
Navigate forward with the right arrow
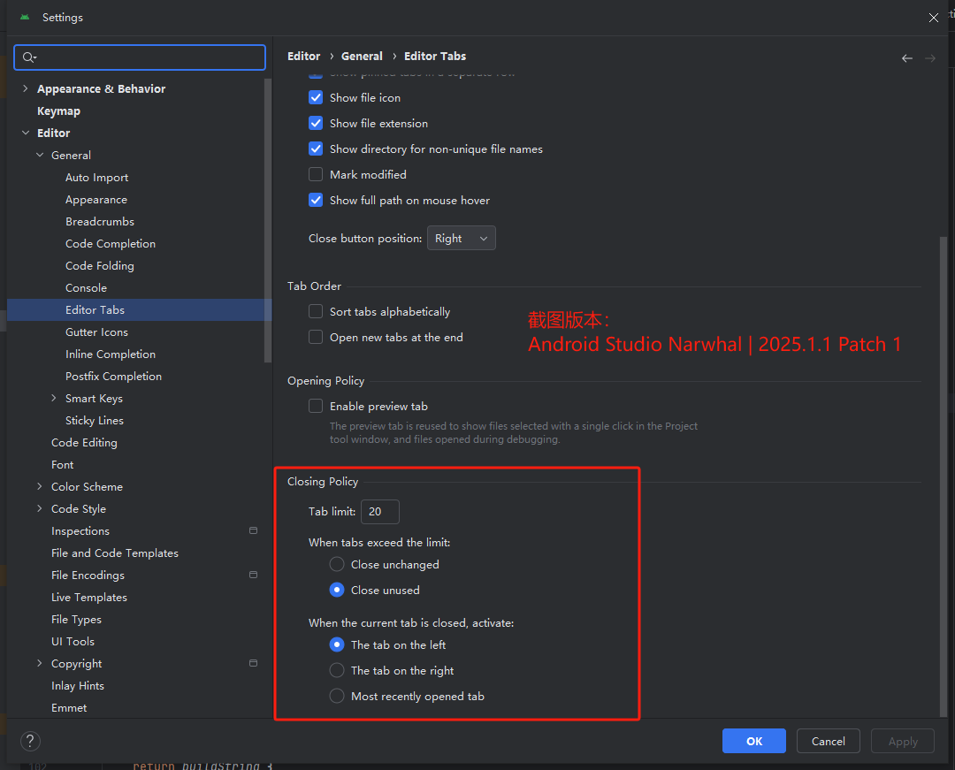click(x=930, y=58)
